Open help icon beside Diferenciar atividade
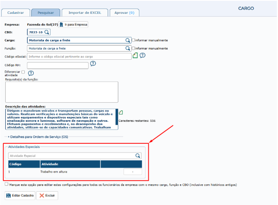Viewport: 278px width, 205px height. [31, 73]
